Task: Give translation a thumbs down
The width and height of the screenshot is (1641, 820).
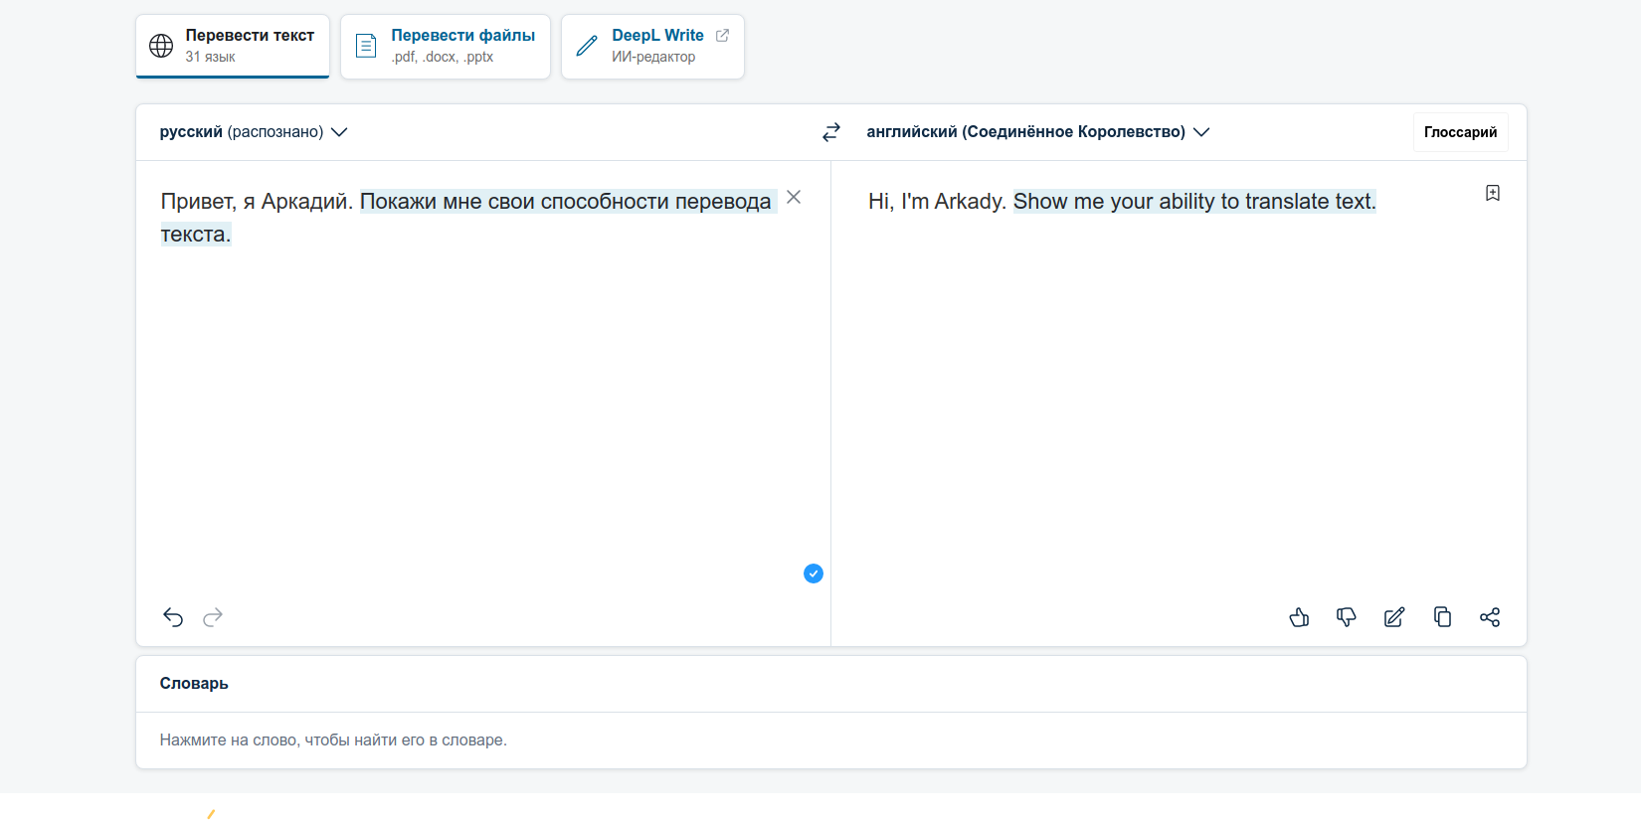Action: 1347,617
